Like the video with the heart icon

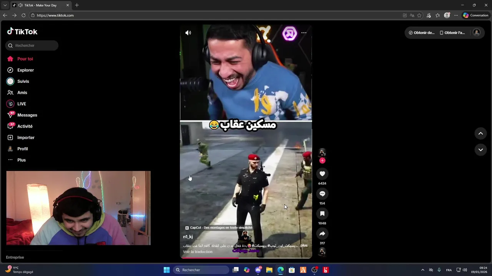(x=322, y=174)
